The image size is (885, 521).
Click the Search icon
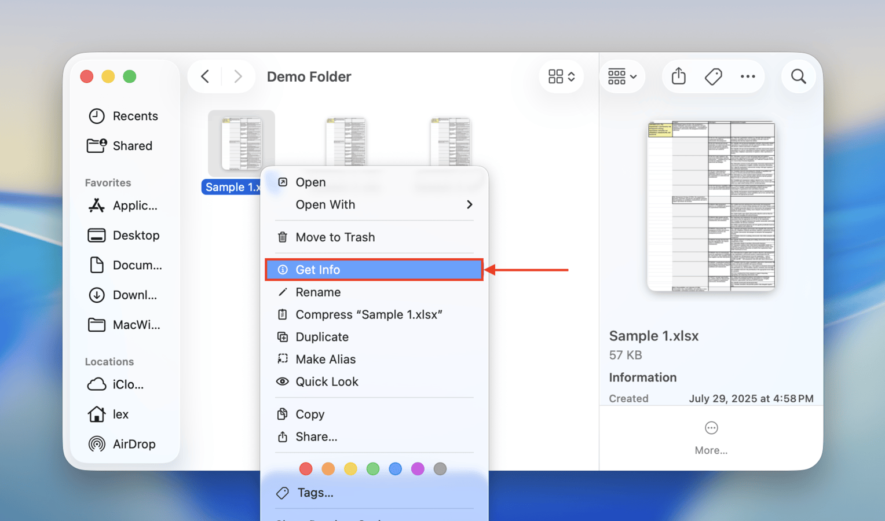[x=798, y=76]
